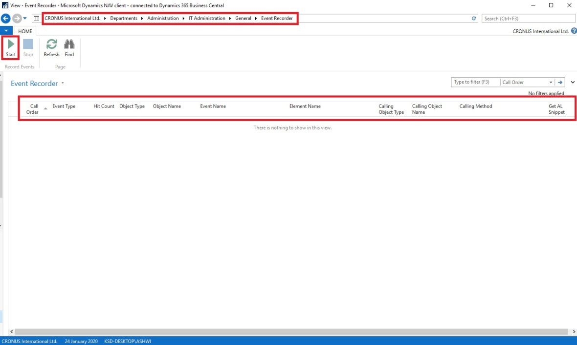Open Find using the binoculars icon
The width and height of the screenshot is (577, 345).
69,47
